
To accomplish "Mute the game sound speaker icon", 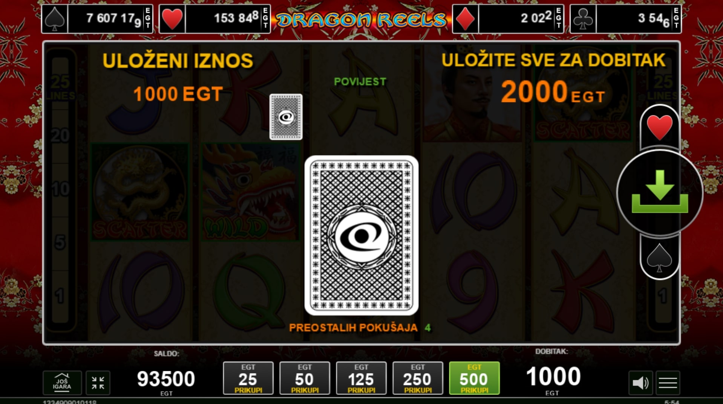I will (640, 383).
